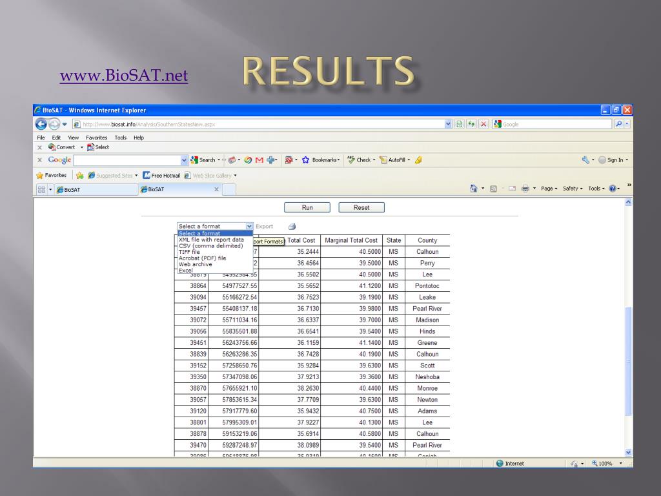This screenshot has width=661, height=496.
Task: Open the search provider dropdown arrow
Action: pos(627,124)
